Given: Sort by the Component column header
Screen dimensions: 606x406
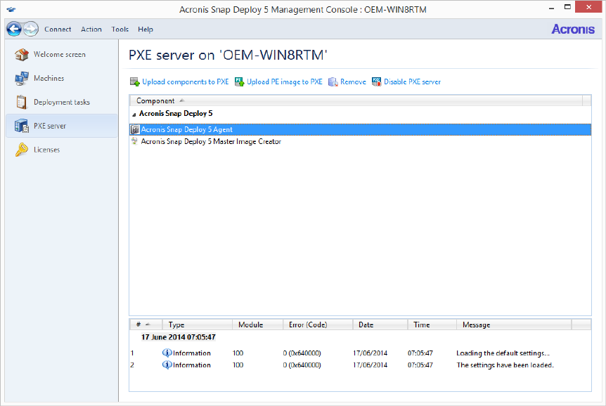Looking at the screenshot, I should point(356,101).
